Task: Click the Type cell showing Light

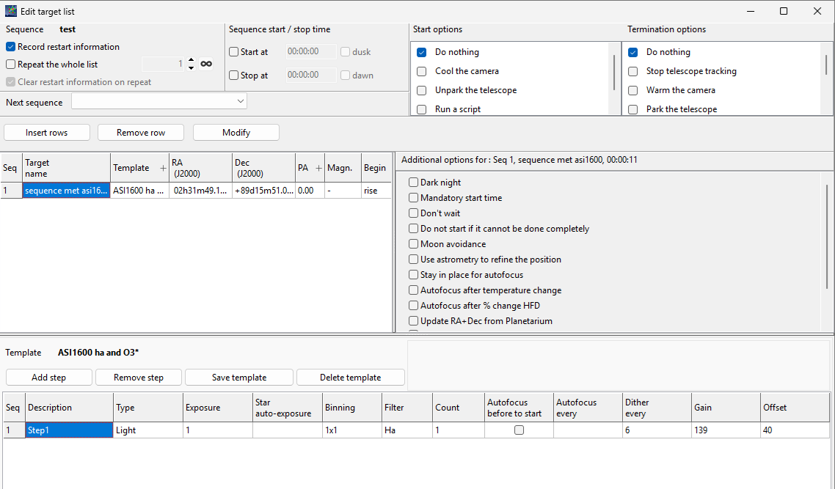Action: pos(148,430)
